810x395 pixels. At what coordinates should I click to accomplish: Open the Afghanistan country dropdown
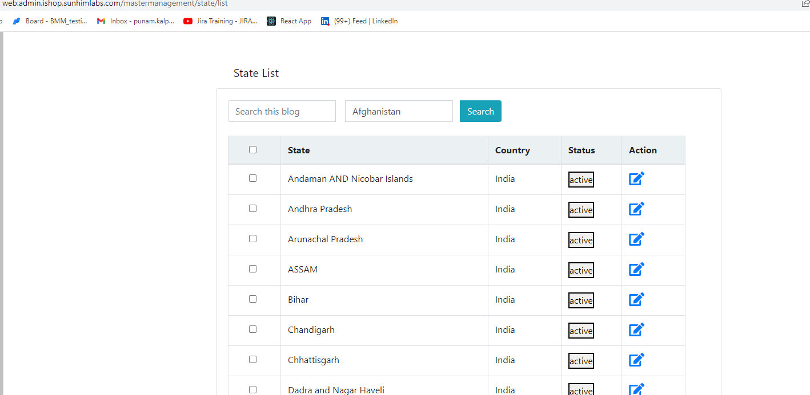point(399,111)
